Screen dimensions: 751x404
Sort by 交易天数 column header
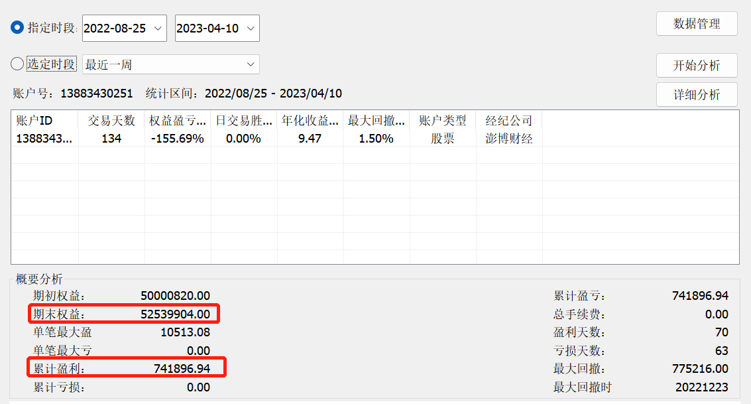[x=111, y=121]
